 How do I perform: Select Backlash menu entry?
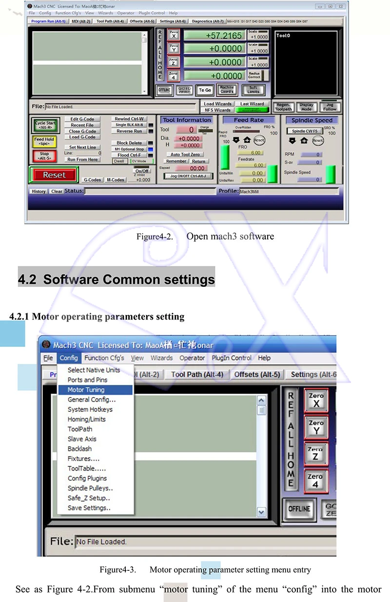pyautogui.click(x=96, y=449)
